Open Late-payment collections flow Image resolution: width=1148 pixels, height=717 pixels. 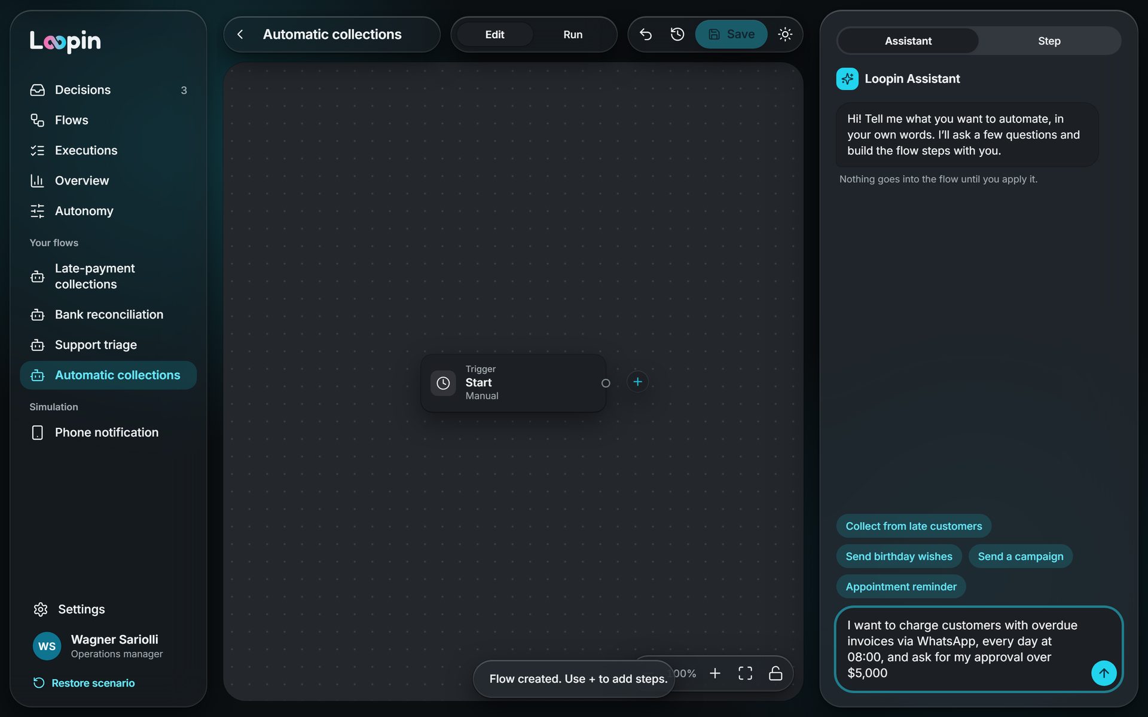[108, 276]
